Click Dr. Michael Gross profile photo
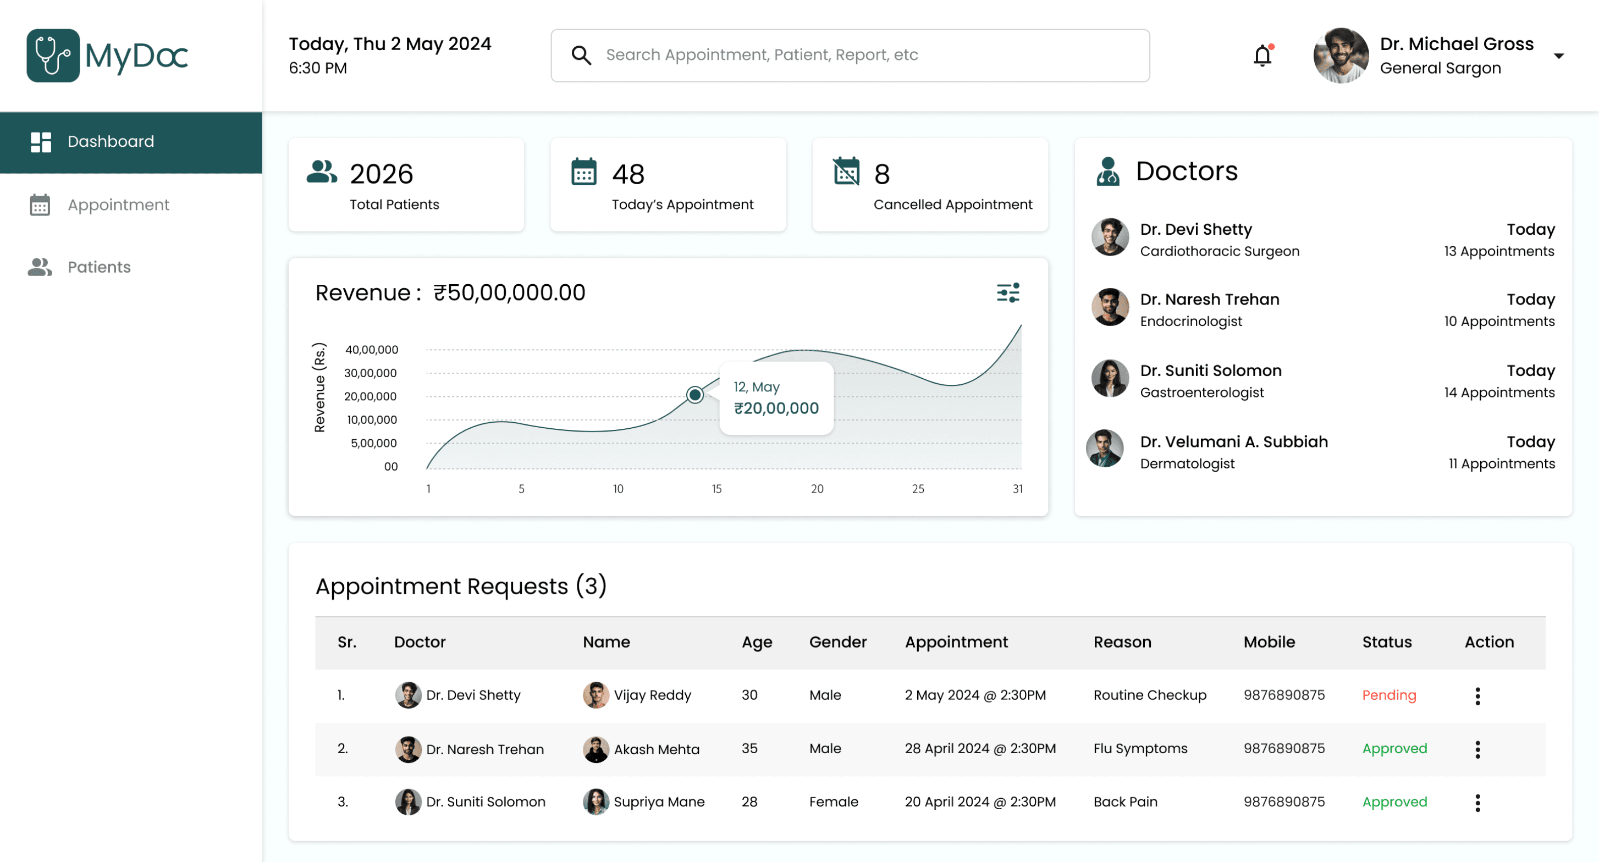Image resolution: width=1599 pixels, height=862 pixels. [1341, 56]
